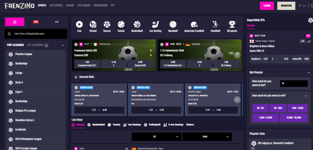Viewport: 313px width, 150px height.
Task: Collapse How much do you want to win section
Action: [x=306, y=96]
